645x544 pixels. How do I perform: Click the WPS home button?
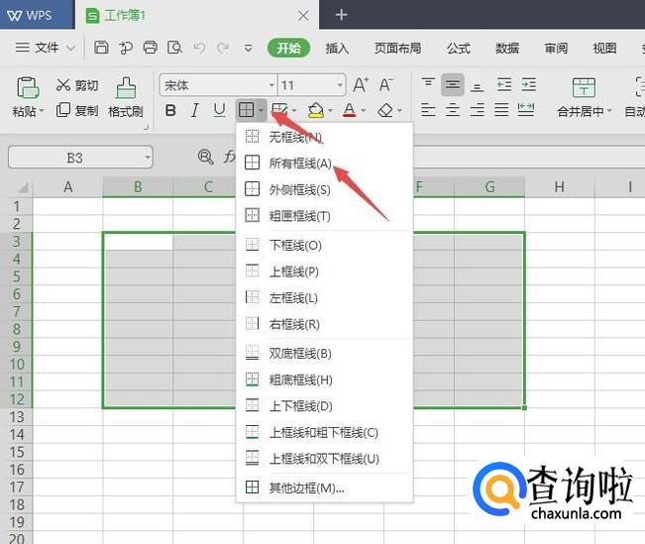click(37, 15)
